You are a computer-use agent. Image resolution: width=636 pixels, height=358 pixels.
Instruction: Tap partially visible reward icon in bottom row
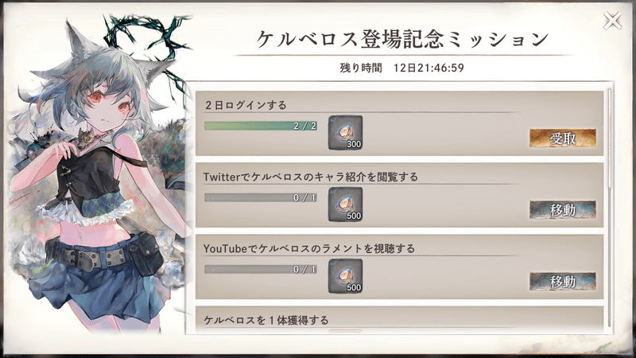tap(345, 332)
